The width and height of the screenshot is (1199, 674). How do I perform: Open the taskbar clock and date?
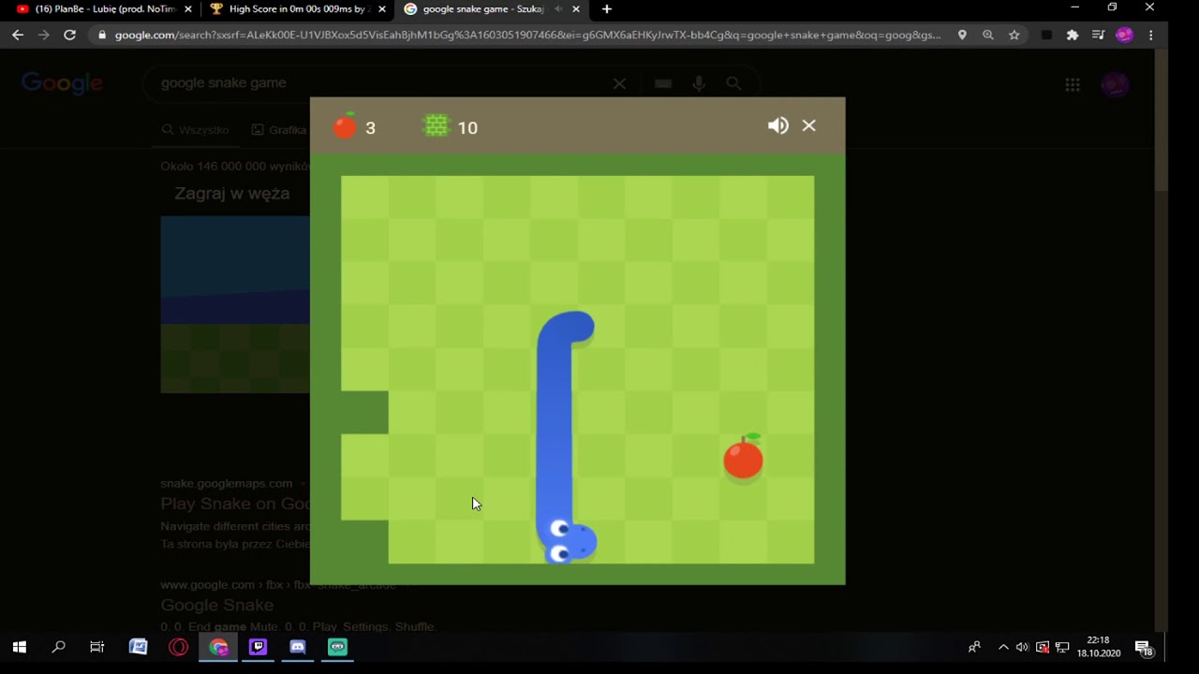click(1098, 647)
